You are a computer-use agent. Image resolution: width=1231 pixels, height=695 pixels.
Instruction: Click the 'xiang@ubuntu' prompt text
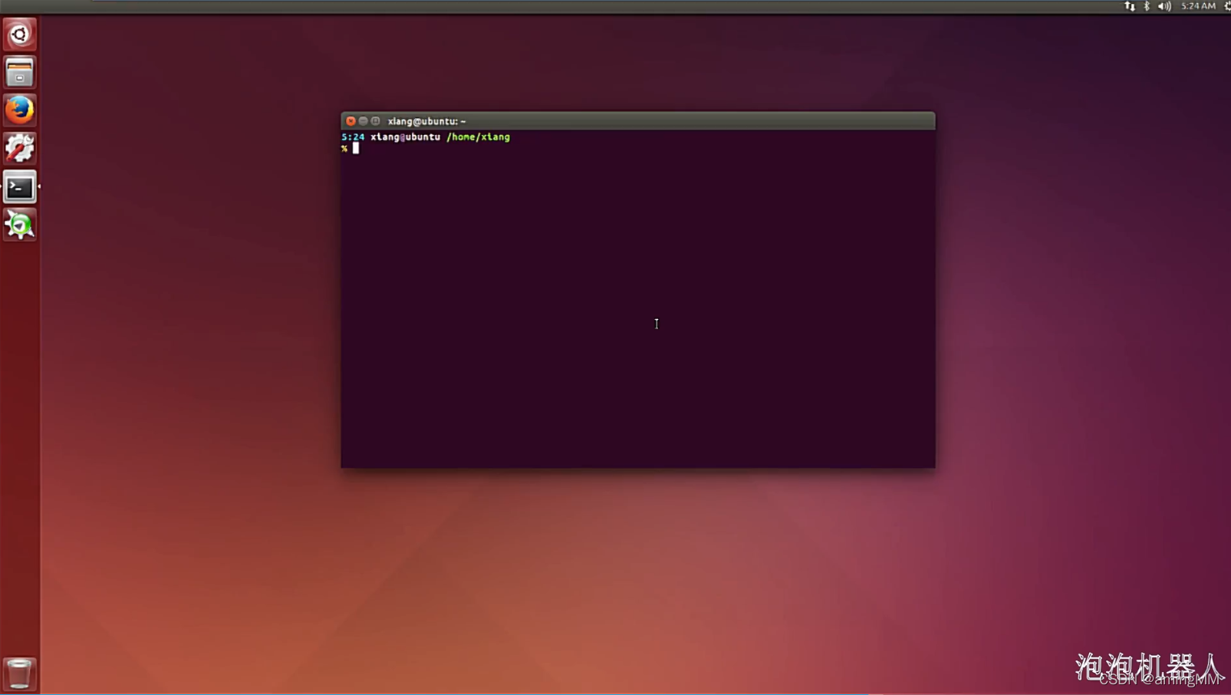tap(406, 137)
